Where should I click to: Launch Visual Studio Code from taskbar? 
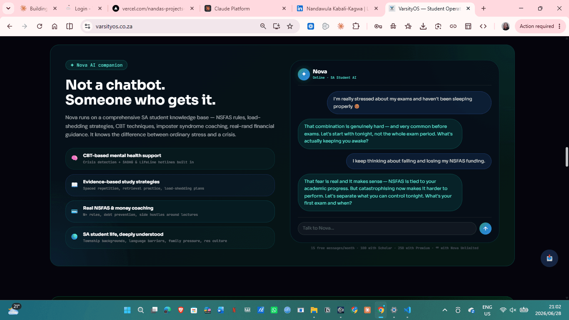[x=407, y=310]
